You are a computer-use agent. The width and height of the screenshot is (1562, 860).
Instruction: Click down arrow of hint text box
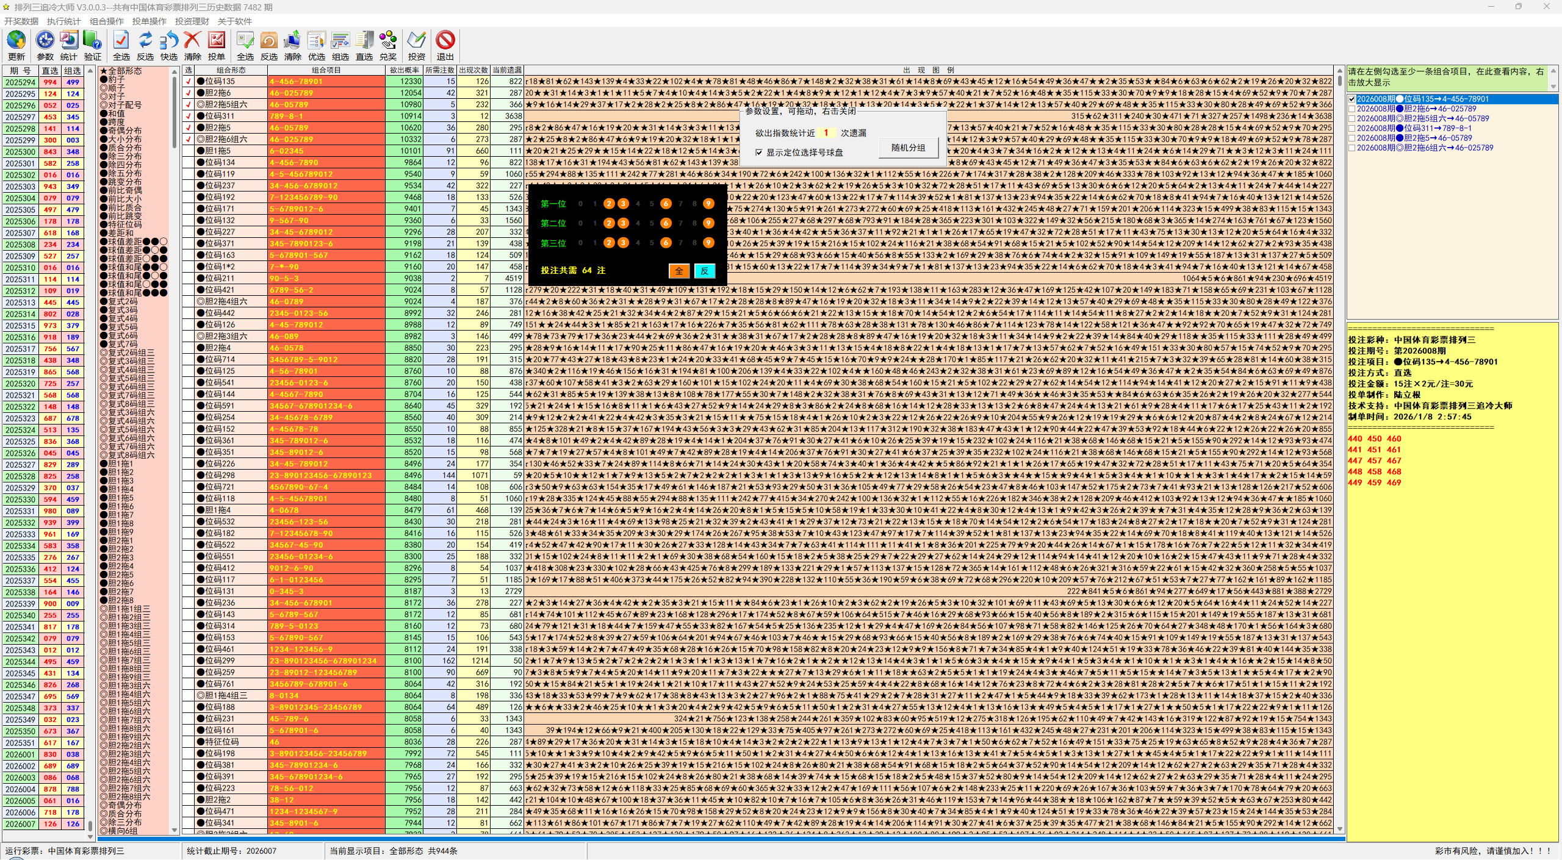(1553, 87)
